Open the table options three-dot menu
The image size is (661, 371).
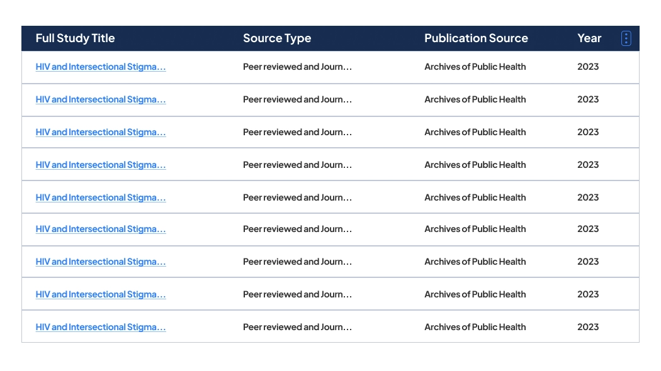[x=626, y=38]
